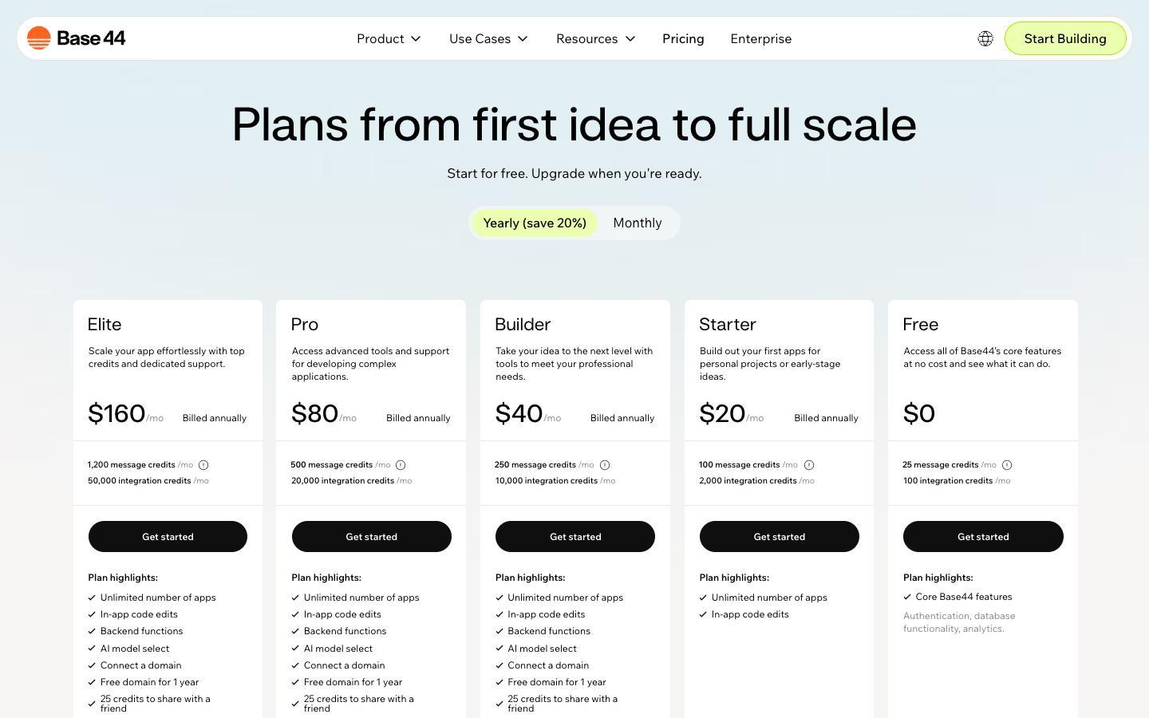Viewport: 1149px width, 718px height.
Task: Expand the Product dropdown
Action: [389, 38]
